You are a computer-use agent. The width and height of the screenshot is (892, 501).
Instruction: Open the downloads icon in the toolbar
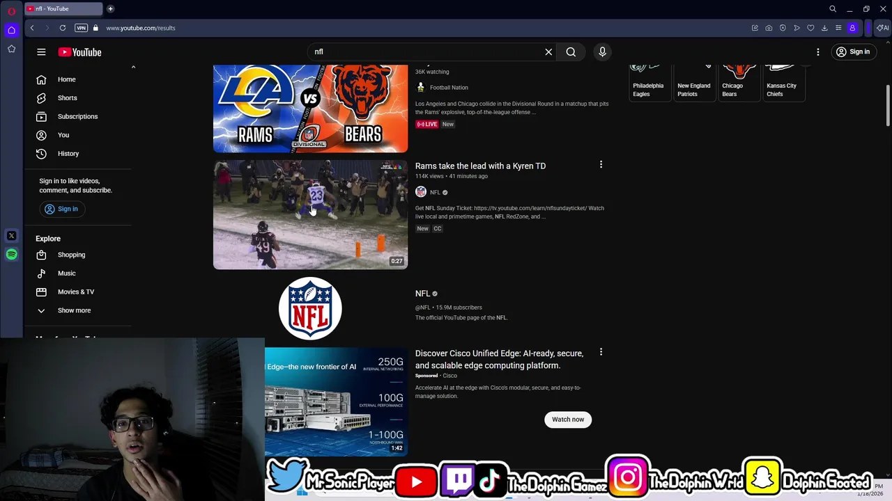(824, 28)
